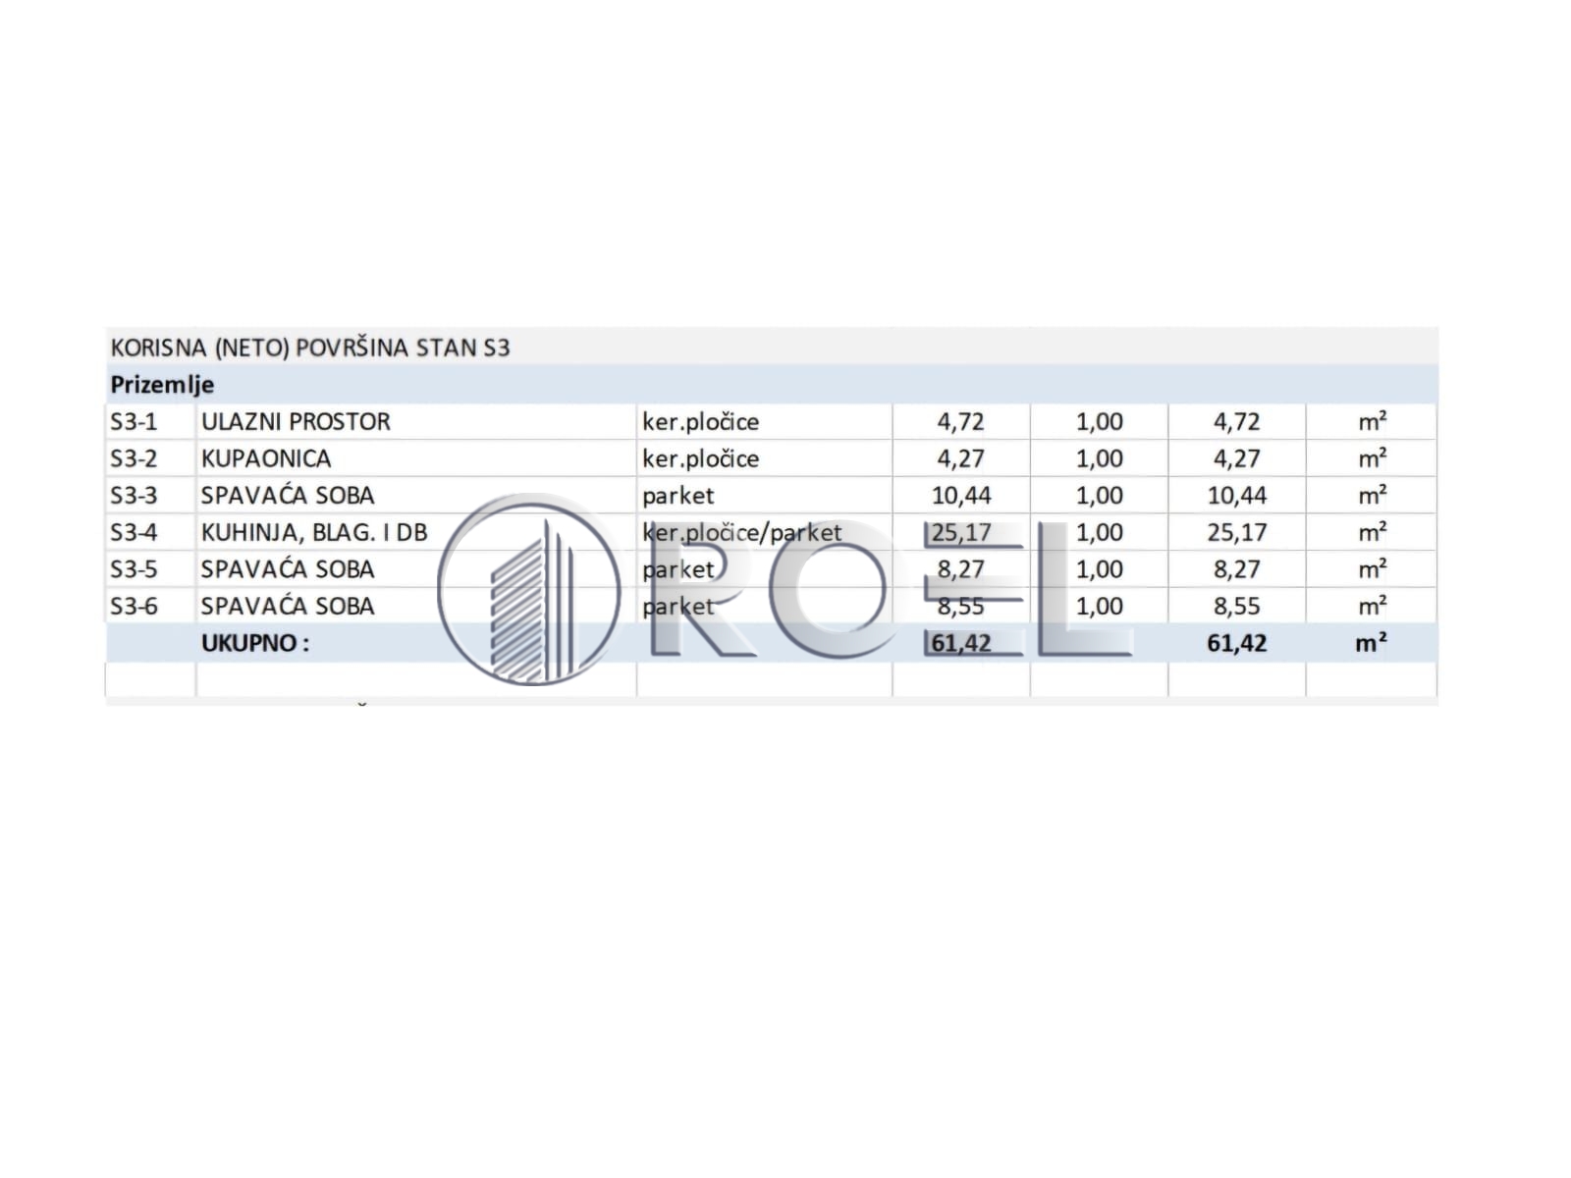The width and height of the screenshot is (1571, 1178).
Task: Click the S3-4 row identifier
Action: click(134, 533)
